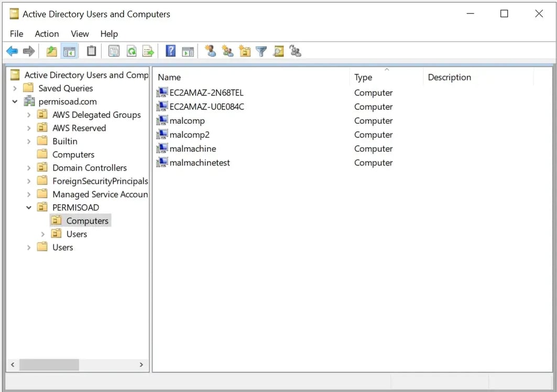Screen dimensions: 557x392
Task: Sort by the Name column header
Action: (x=251, y=77)
